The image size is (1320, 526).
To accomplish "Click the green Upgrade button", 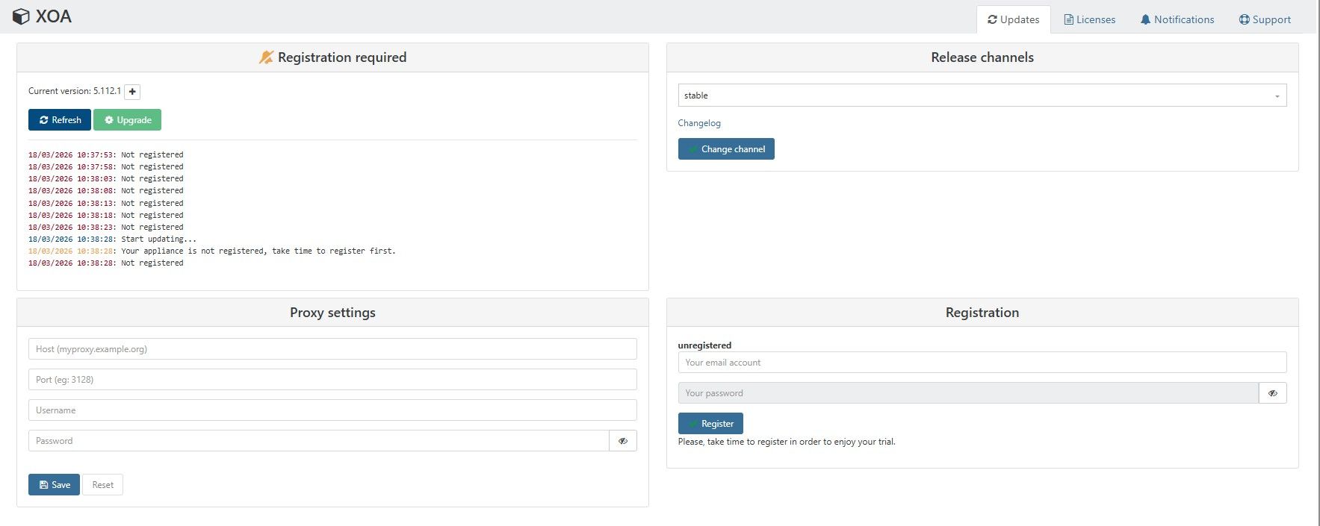I will pos(127,120).
